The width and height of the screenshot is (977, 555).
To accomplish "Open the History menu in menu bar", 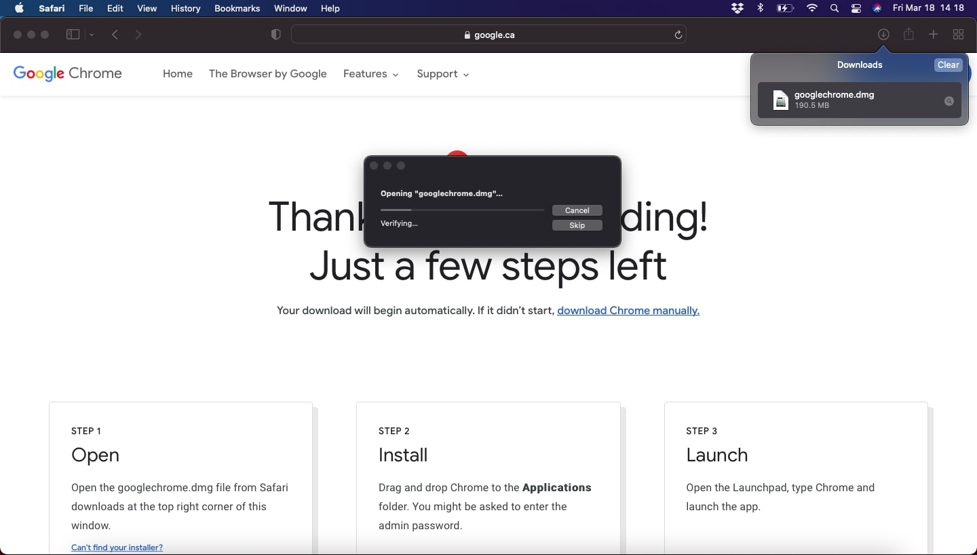I will point(185,8).
